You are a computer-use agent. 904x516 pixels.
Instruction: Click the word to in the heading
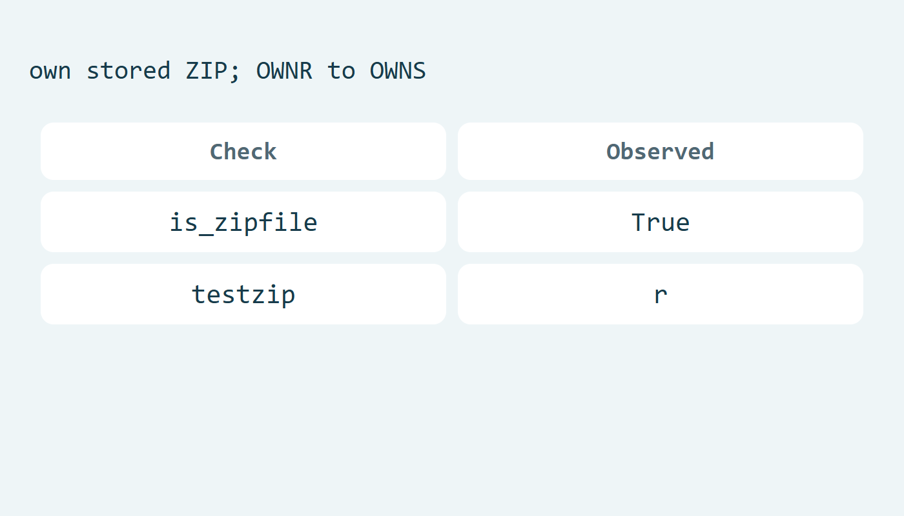tap(341, 70)
